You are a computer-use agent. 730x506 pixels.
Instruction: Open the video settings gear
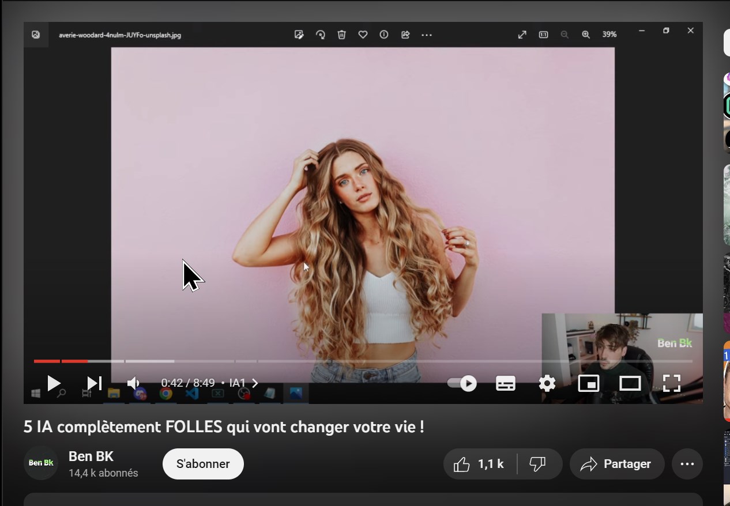click(547, 383)
